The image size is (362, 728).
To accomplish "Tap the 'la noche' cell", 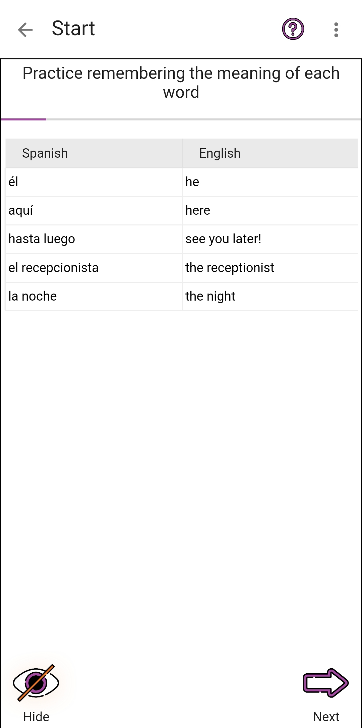I will tap(94, 297).
